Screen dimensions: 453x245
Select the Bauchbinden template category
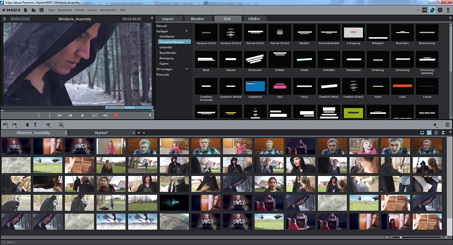(168, 53)
